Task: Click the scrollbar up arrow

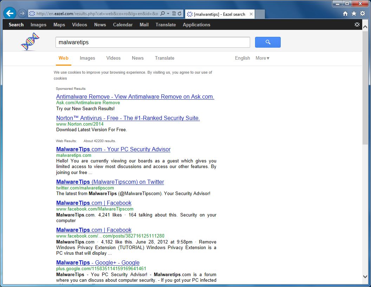Action: [x=365, y=27]
